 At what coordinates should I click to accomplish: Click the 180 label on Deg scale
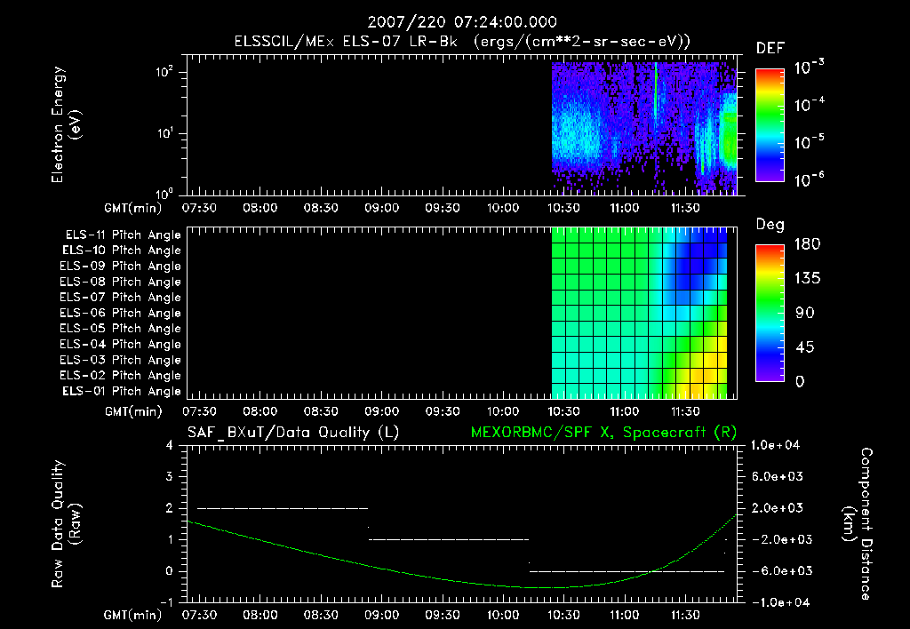pyautogui.click(x=807, y=244)
